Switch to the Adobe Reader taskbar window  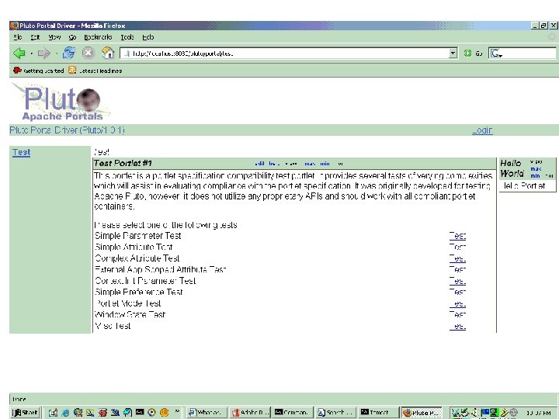click(x=250, y=412)
